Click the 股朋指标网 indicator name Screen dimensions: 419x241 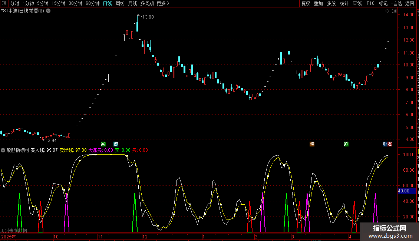[18, 150]
